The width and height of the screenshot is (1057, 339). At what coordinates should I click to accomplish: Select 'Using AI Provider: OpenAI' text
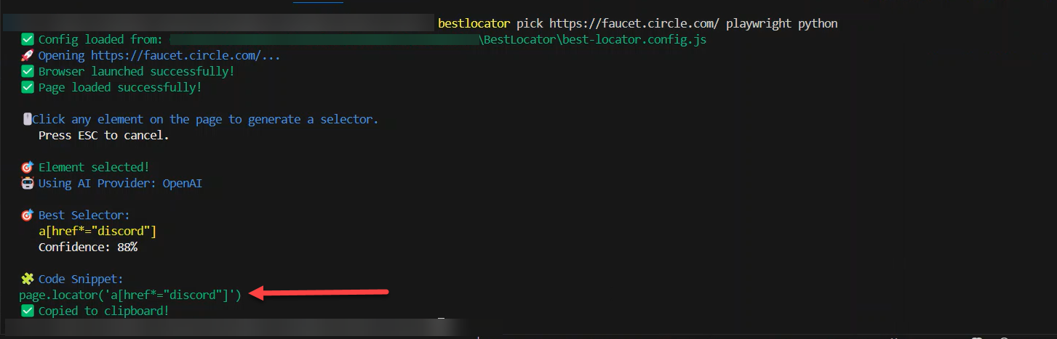tap(120, 183)
